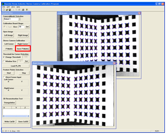Screen dimensions: 166x135
Task: Close the Right Image window
Action: tap(114, 63)
